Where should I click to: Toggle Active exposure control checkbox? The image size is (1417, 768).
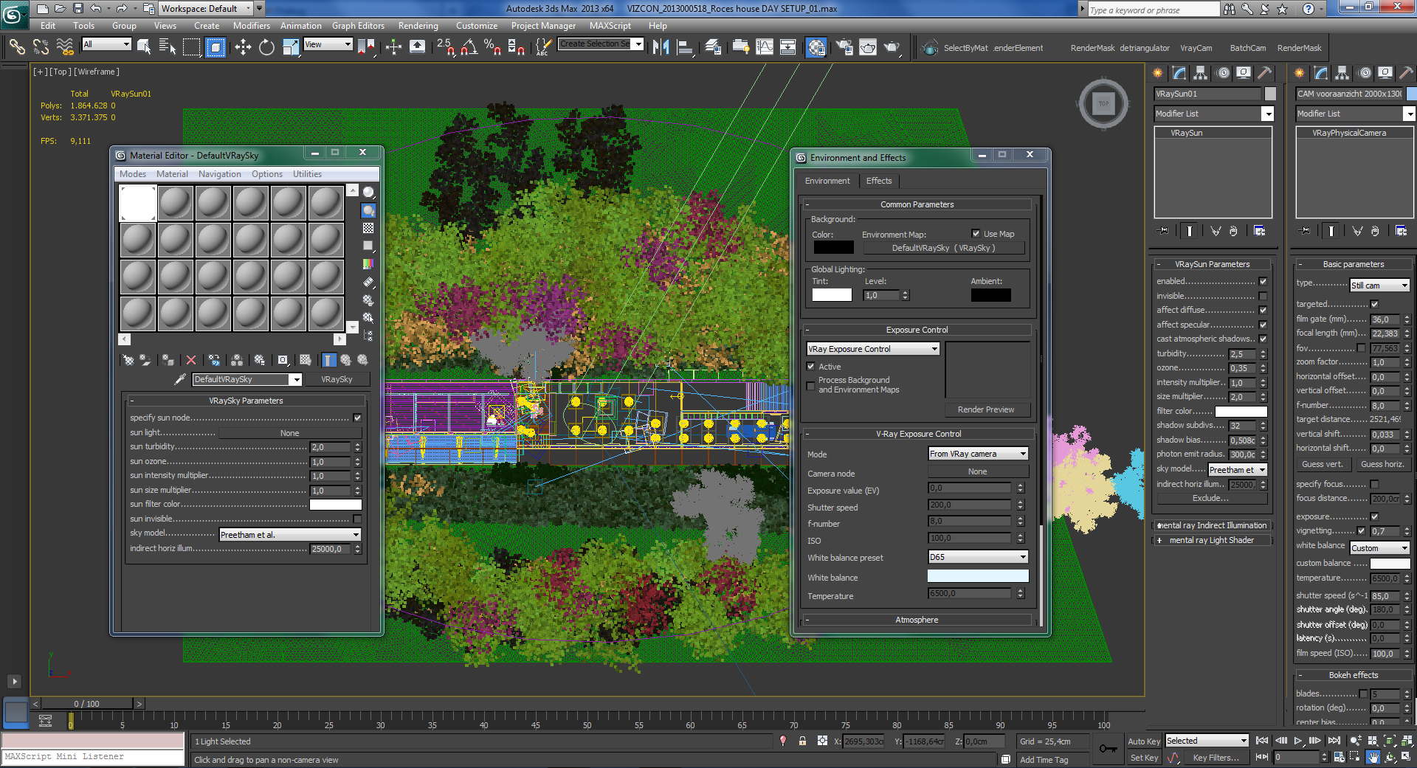(x=810, y=367)
